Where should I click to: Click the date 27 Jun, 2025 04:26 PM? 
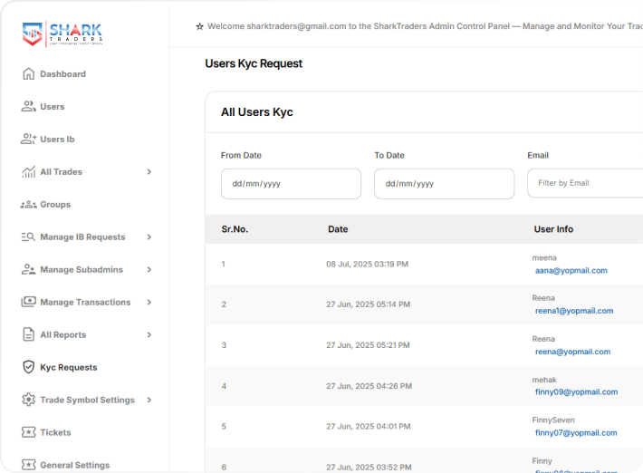369,386
